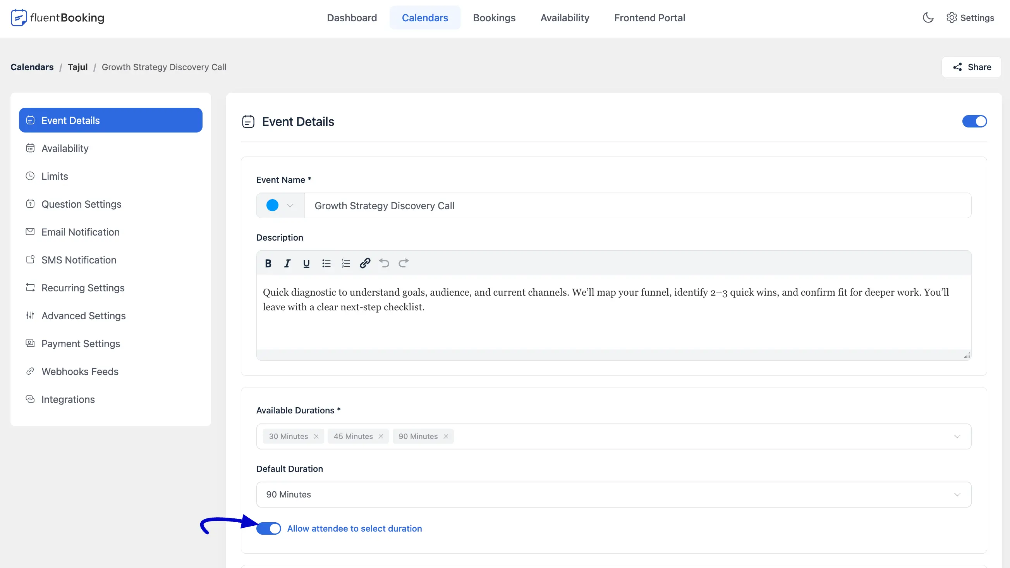Toggle dark mode moon icon
1010x568 pixels.
click(928, 18)
